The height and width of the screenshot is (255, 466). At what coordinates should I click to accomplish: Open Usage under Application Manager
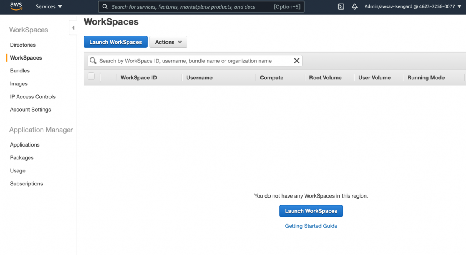pyautogui.click(x=17, y=171)
